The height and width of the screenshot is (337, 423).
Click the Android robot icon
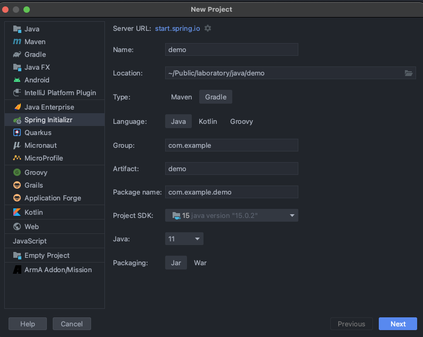17,80
